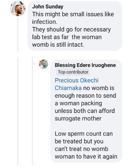
Task: Click the line "womb is still intact."
Action: point(58,45)
